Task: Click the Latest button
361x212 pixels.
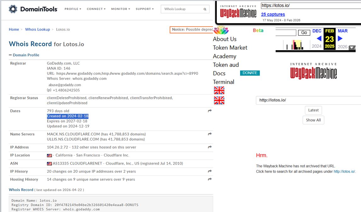Action: click(x=313, y=110)
